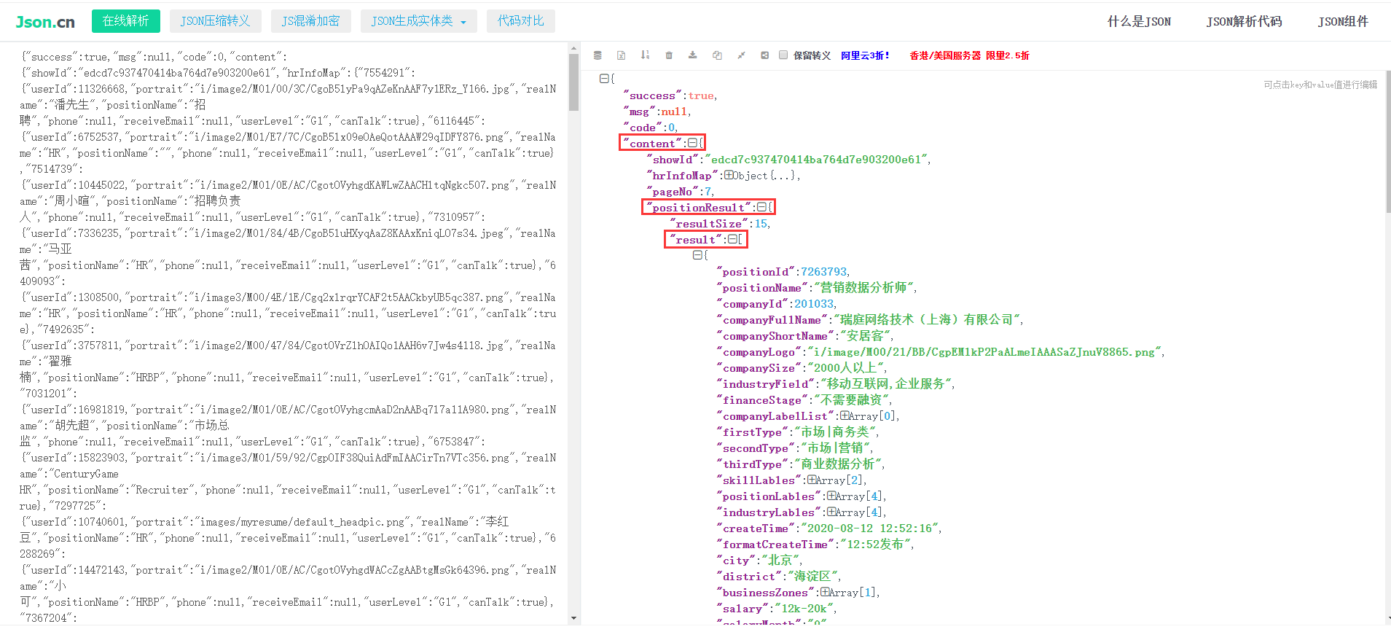Click the code key in JSON tree

pos(643,128)
